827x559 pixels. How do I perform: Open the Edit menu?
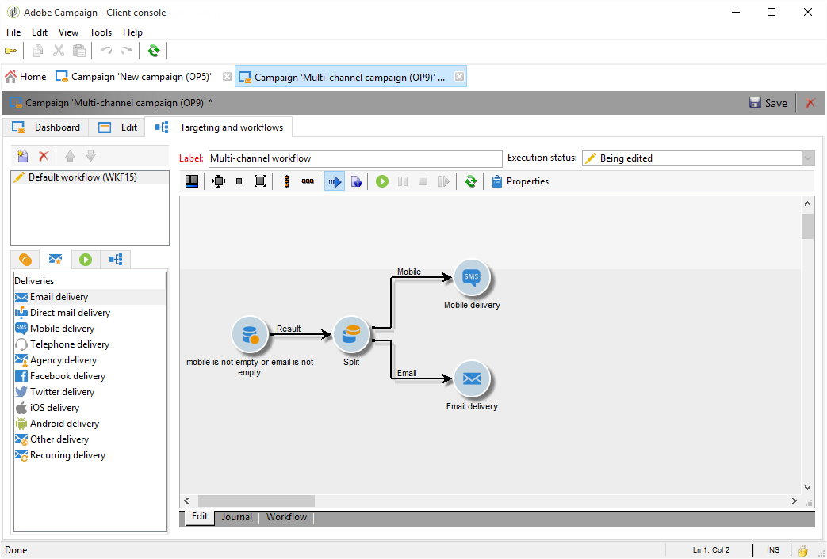click(40, 32)
